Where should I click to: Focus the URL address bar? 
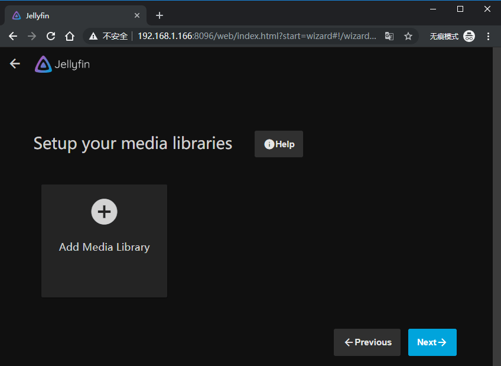[x=257, y=36]
